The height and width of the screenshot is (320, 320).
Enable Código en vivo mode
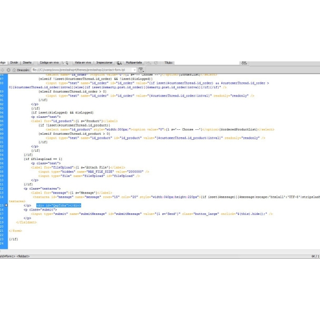pos(49,62)
